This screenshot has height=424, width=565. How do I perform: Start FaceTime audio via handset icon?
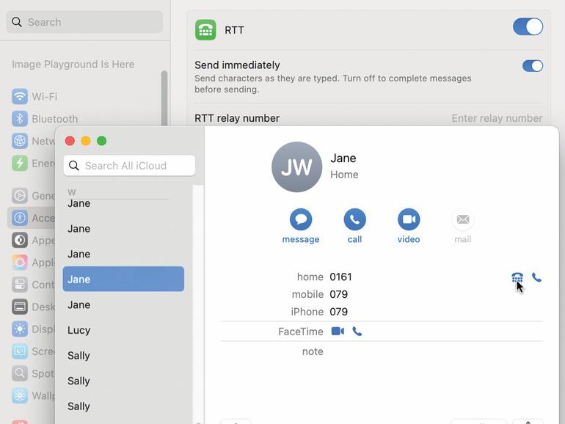pyautogui.click(x=357, y=331)
